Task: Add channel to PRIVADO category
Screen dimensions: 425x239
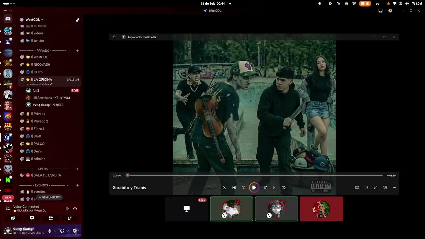Action: click(x=77, y=51)
